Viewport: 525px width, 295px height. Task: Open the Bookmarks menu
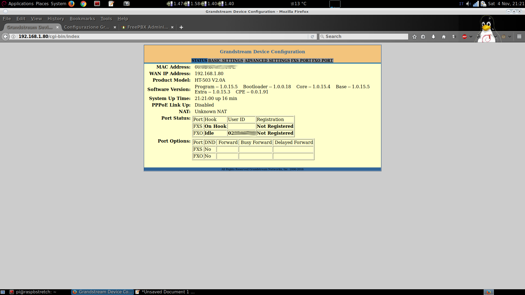point(82,19)
